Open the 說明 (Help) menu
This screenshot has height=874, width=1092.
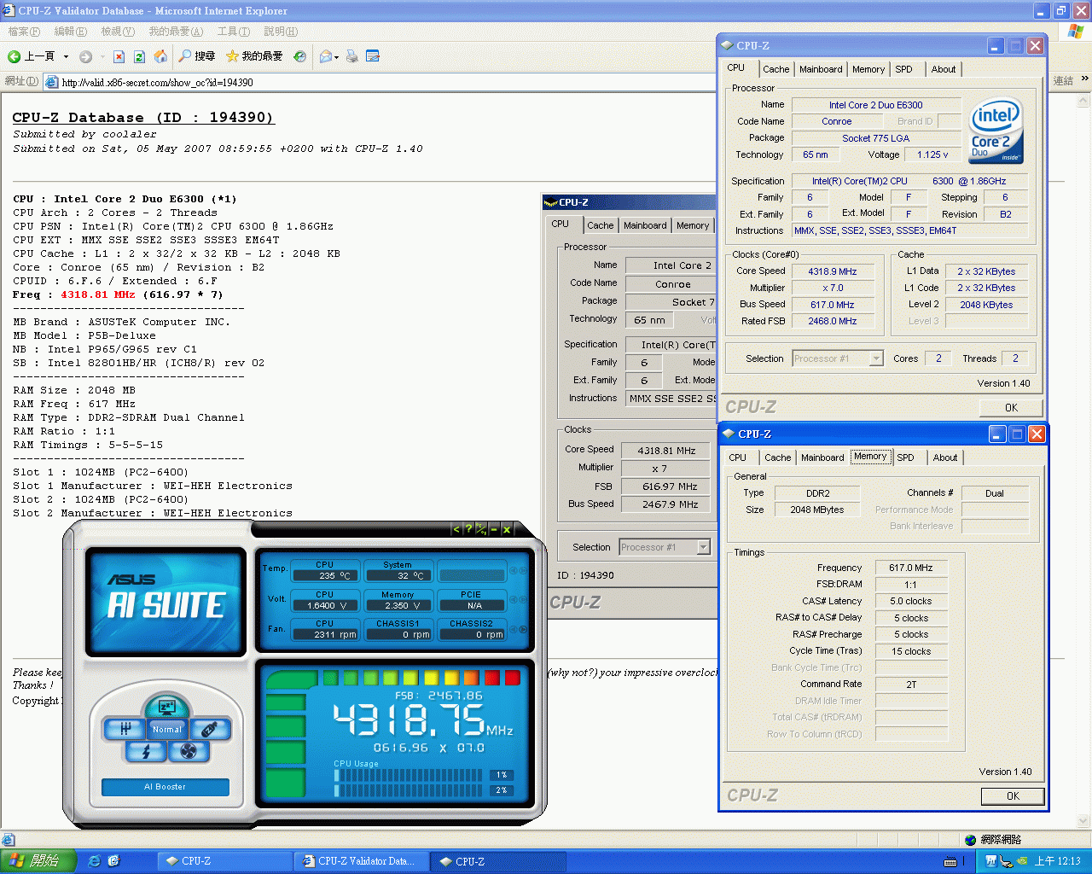point(281,32)
